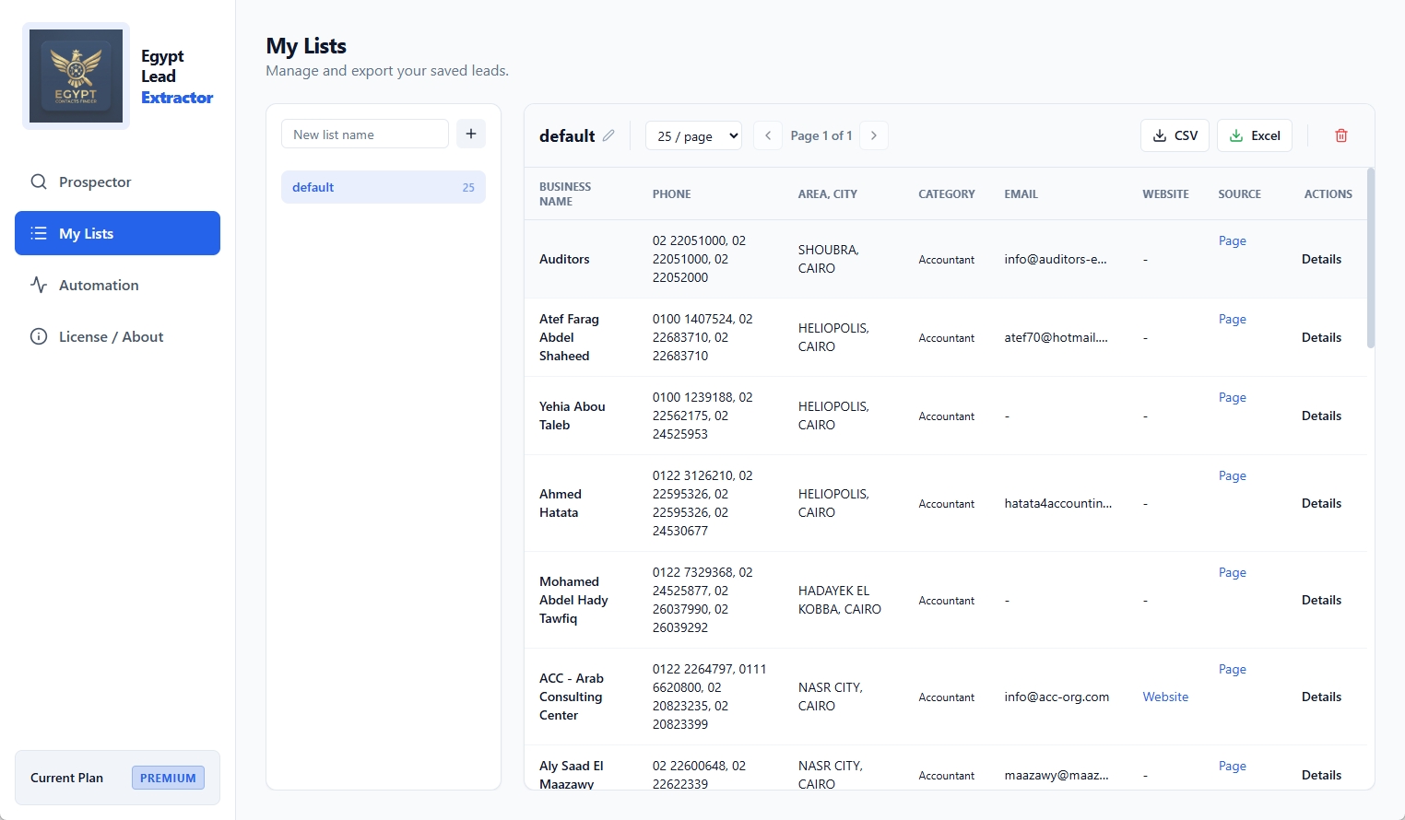The image size is (1405, 820).
Task: Select the default list entry
Action: [383, 187]
